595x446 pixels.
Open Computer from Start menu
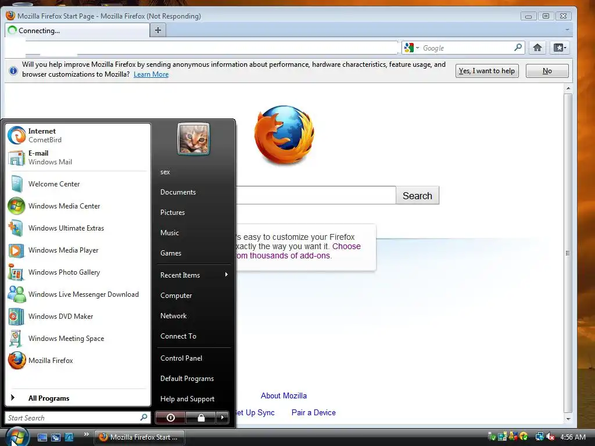[193, 296]
